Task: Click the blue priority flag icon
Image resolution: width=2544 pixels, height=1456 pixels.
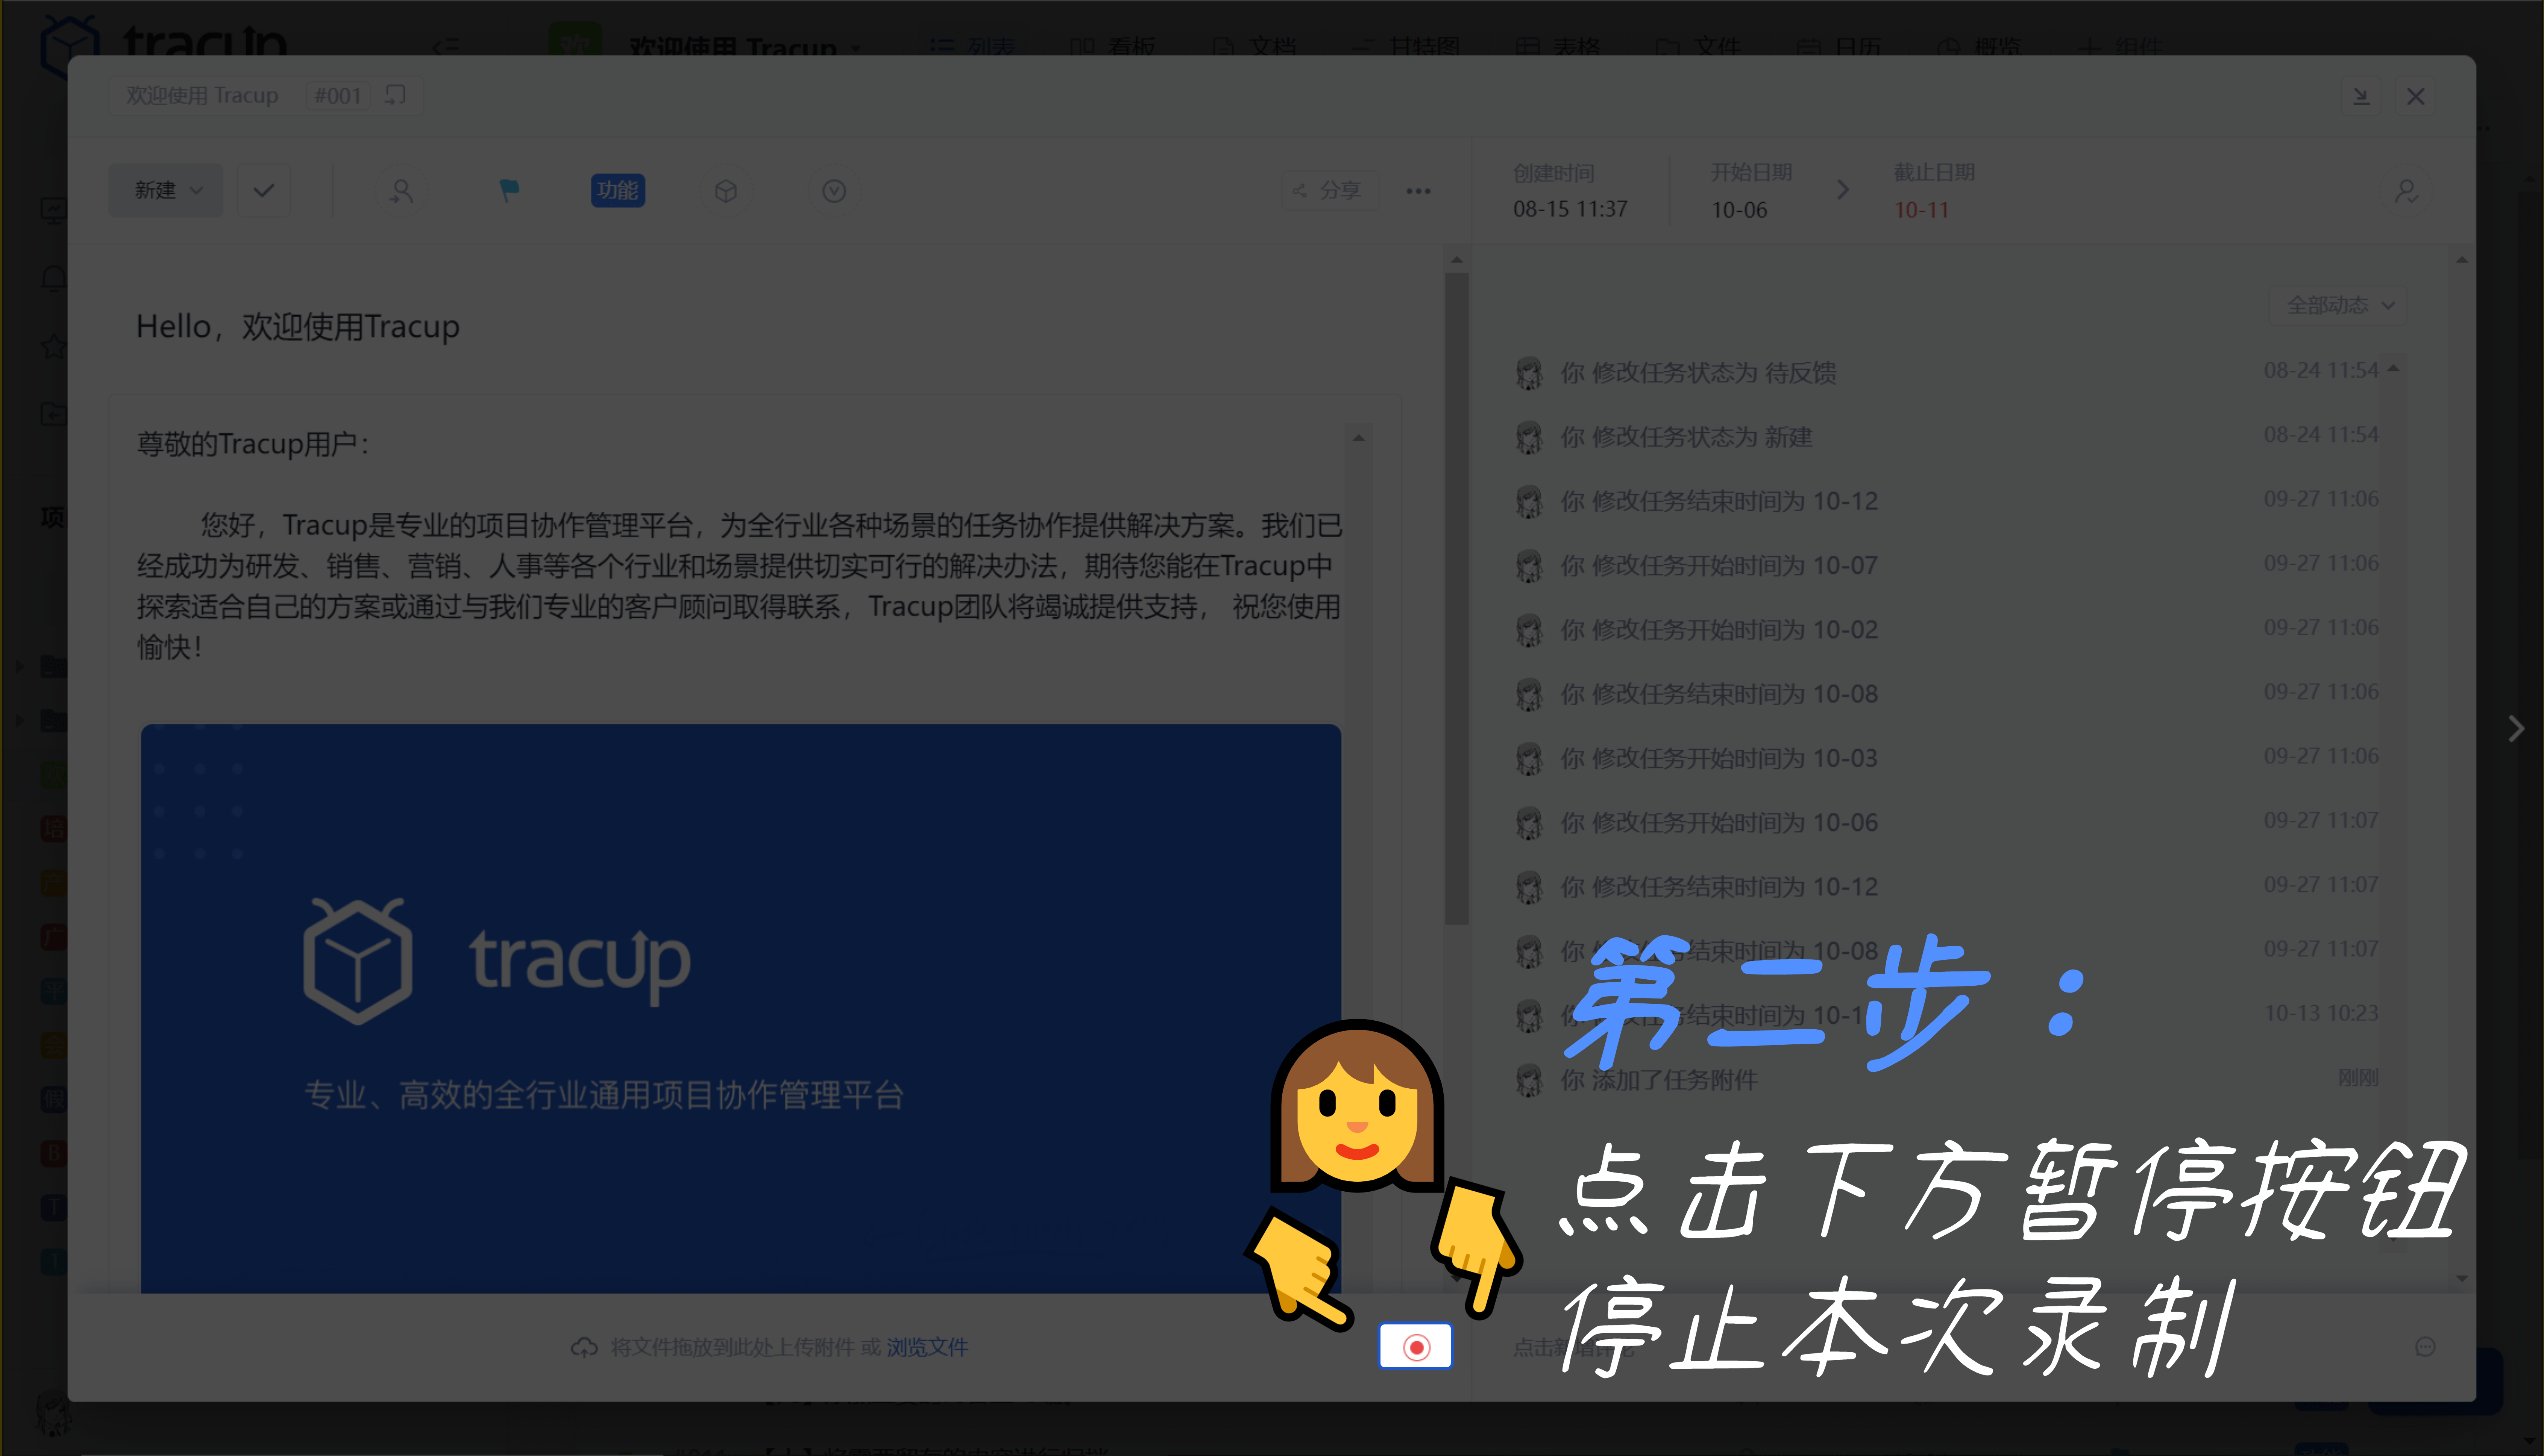Action: 509,190
